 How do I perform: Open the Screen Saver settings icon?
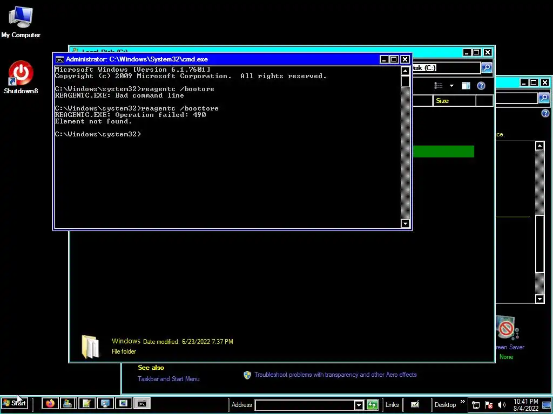pyautogui.click(x=507, y=328)
